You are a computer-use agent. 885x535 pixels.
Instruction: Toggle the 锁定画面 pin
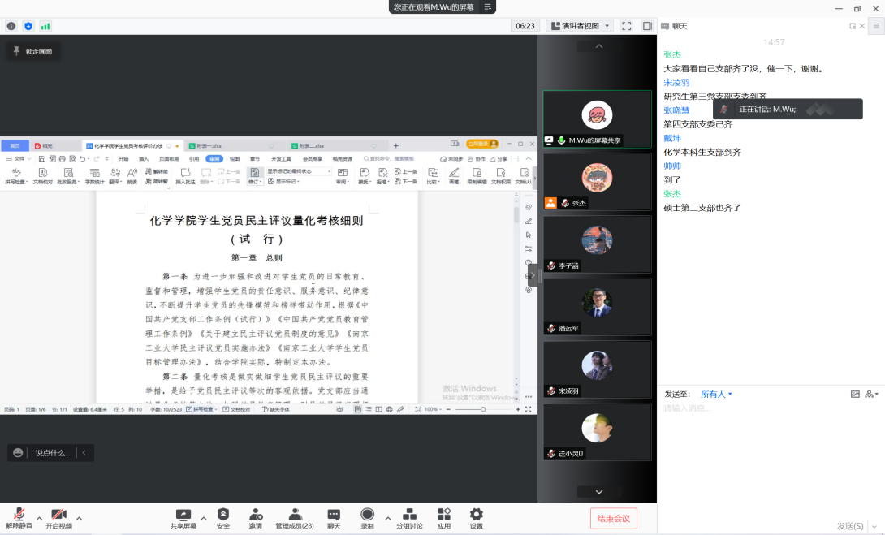tap(32, 51)
